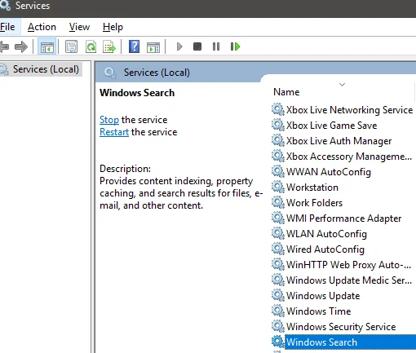This screenshot has height=353, width=416.
Task: Click the gear icon beside Wired AutoConfig
Action: pyautogui.click(x=278, y=249)
